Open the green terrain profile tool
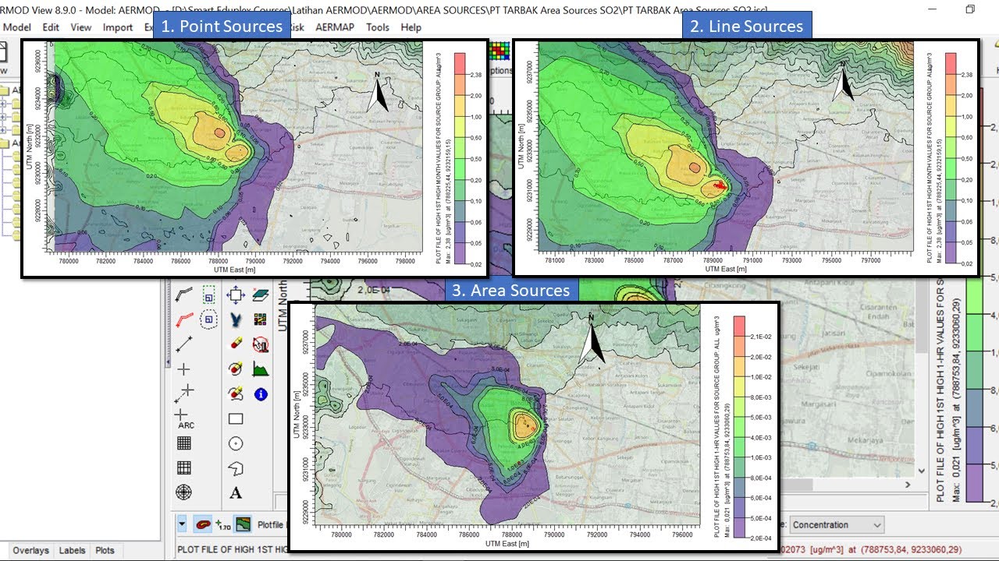The width and height of the screenshot is (999, 561). point(261,369)
